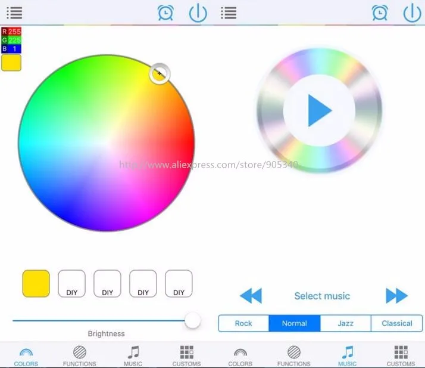The width and height of the screenshot is (425, 368).
Task: Click the Select music link
Action: point(322,296)
